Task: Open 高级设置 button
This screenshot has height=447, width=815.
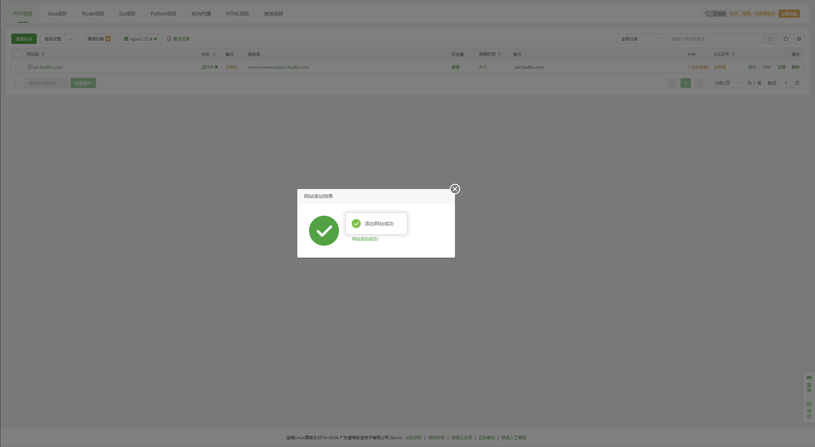Action: tap(53, 39)
